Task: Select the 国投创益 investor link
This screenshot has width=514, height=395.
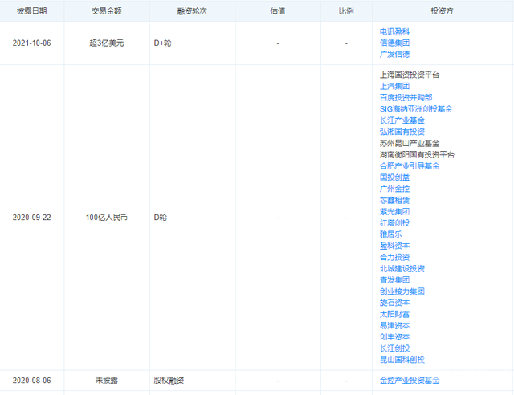Action: point(394,177)
